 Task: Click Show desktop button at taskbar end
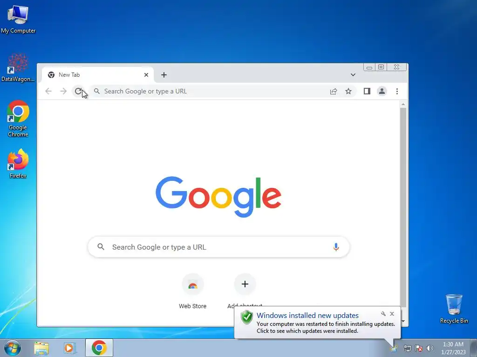pyautogui.click(x=474, y=348)
